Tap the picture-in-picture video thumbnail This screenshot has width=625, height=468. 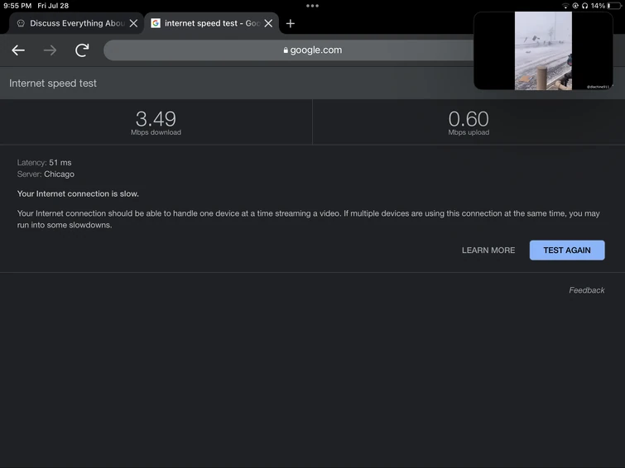click(x=543, y=50)
